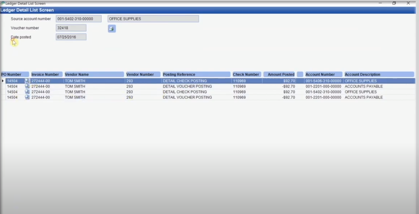Click the Source account number field
The height and width of the screenshot is (214, 419).
tap(78, 18)
